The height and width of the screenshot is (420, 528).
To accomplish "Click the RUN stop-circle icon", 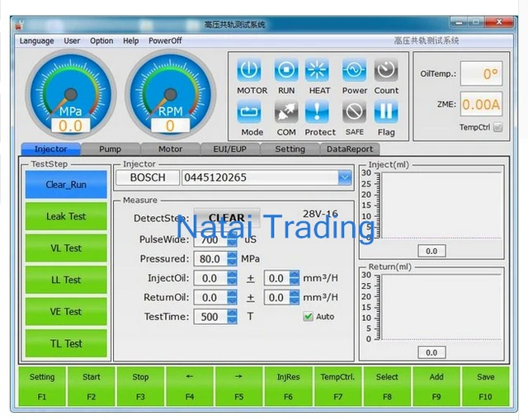I will coord(286,70).
